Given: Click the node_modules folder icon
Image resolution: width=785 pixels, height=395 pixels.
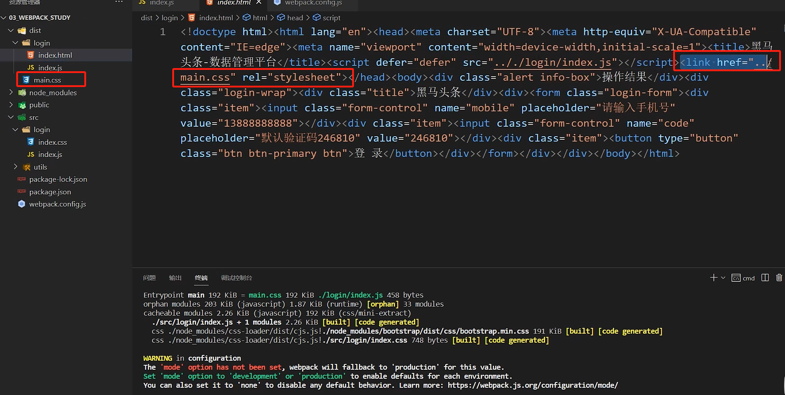Looking at the screenshot, I should click(22, 92).
